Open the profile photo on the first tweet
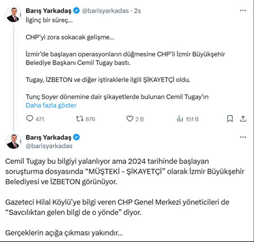This screenshot has width=254, height=242. (x=13, y=15)
